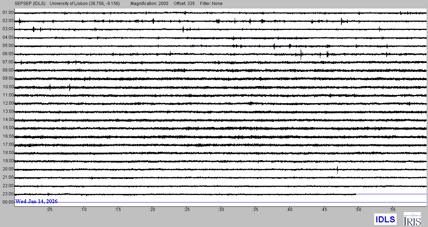Click the IRIS logo icon

[x=412, y=219]
